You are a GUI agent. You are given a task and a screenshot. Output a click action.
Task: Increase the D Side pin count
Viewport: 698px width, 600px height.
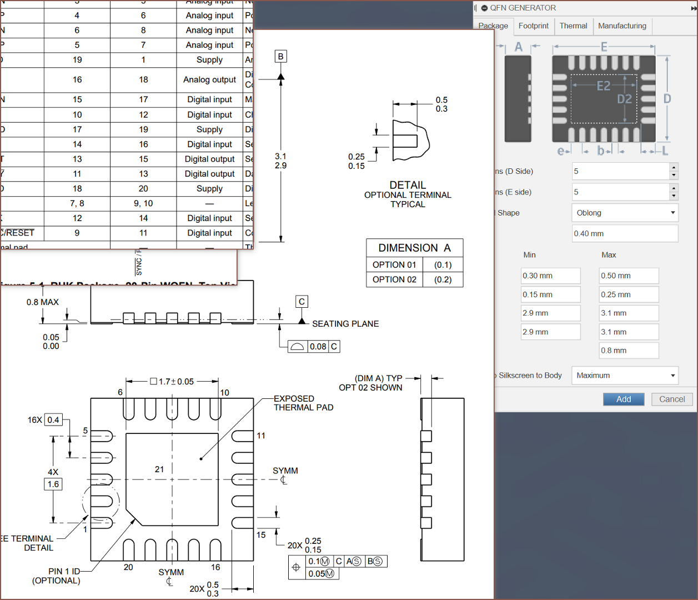(674, 167)
